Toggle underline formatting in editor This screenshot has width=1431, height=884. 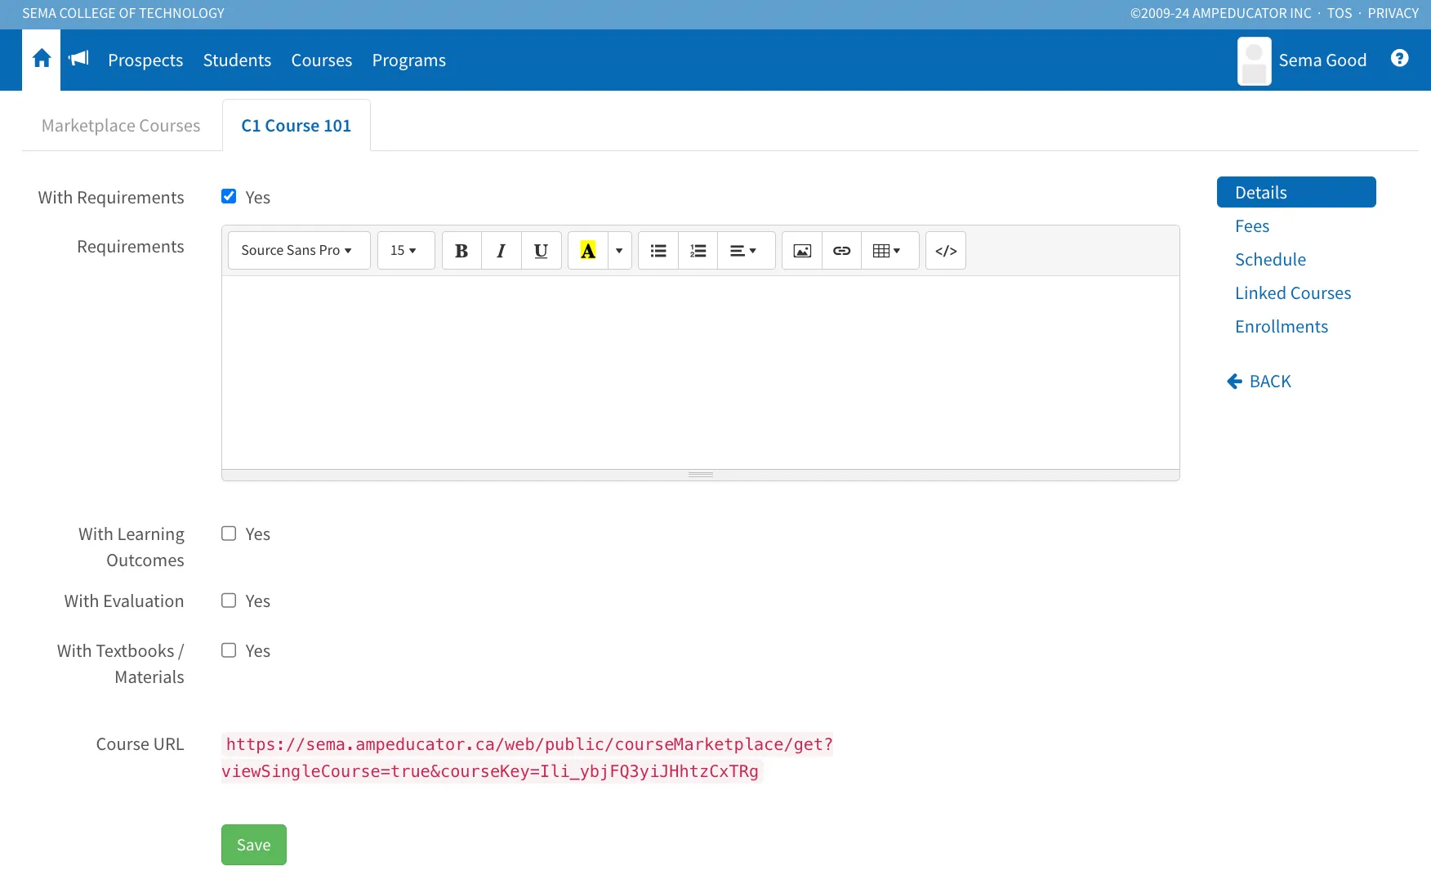(x=541, y=251)
